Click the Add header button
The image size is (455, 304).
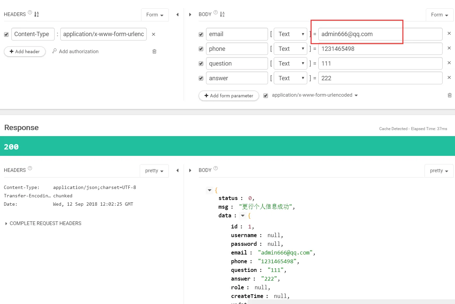coord(25,52)
